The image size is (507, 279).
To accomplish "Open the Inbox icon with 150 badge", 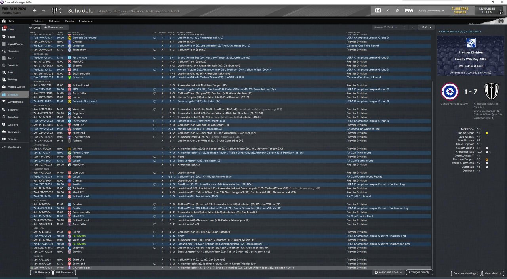I will click(x=4, y=29).
